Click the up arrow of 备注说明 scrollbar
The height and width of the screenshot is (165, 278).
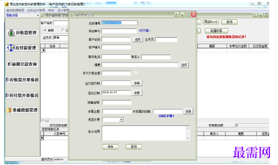click(188, 128)
